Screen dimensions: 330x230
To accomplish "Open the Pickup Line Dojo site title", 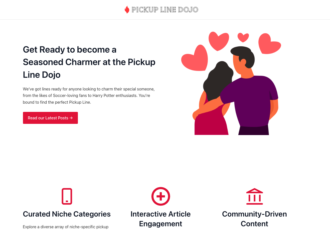I will point(165,10).
